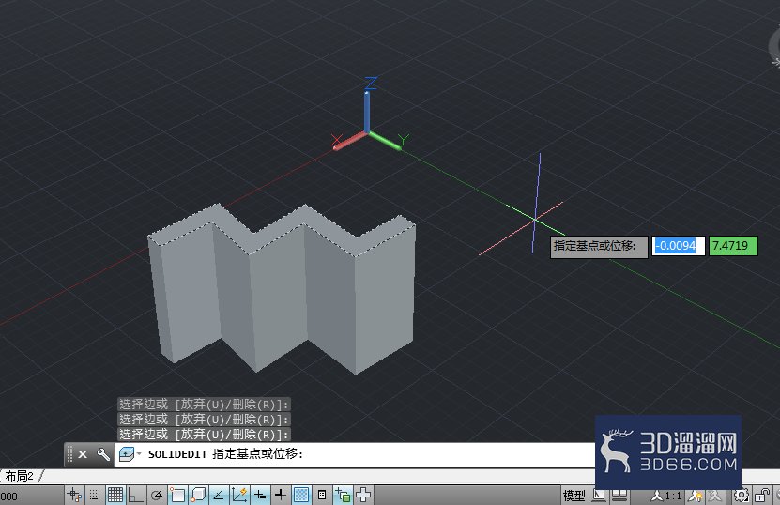Toggle Infer Constraints in status bar

[74, 495]
